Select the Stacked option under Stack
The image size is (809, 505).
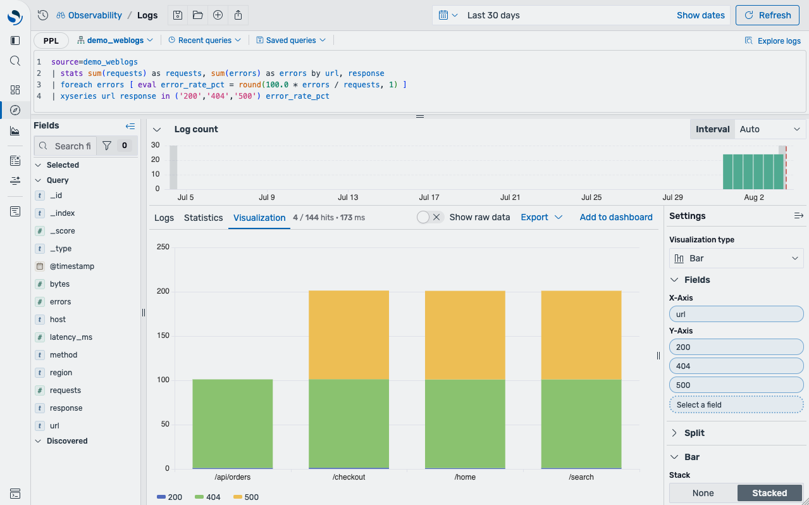pos(770,493)
